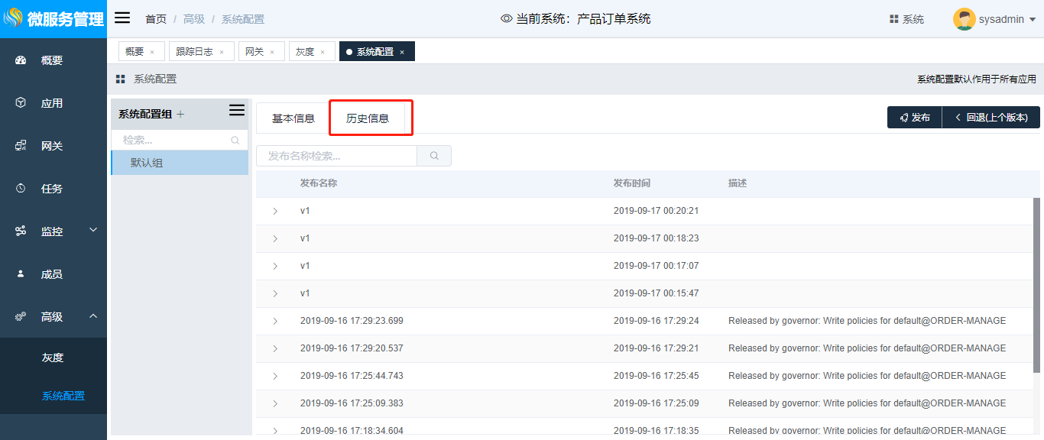Click the hamburger menu icon in the header
The height and width of the screenshot is (440, 1044).
click(x=122, y=18)
